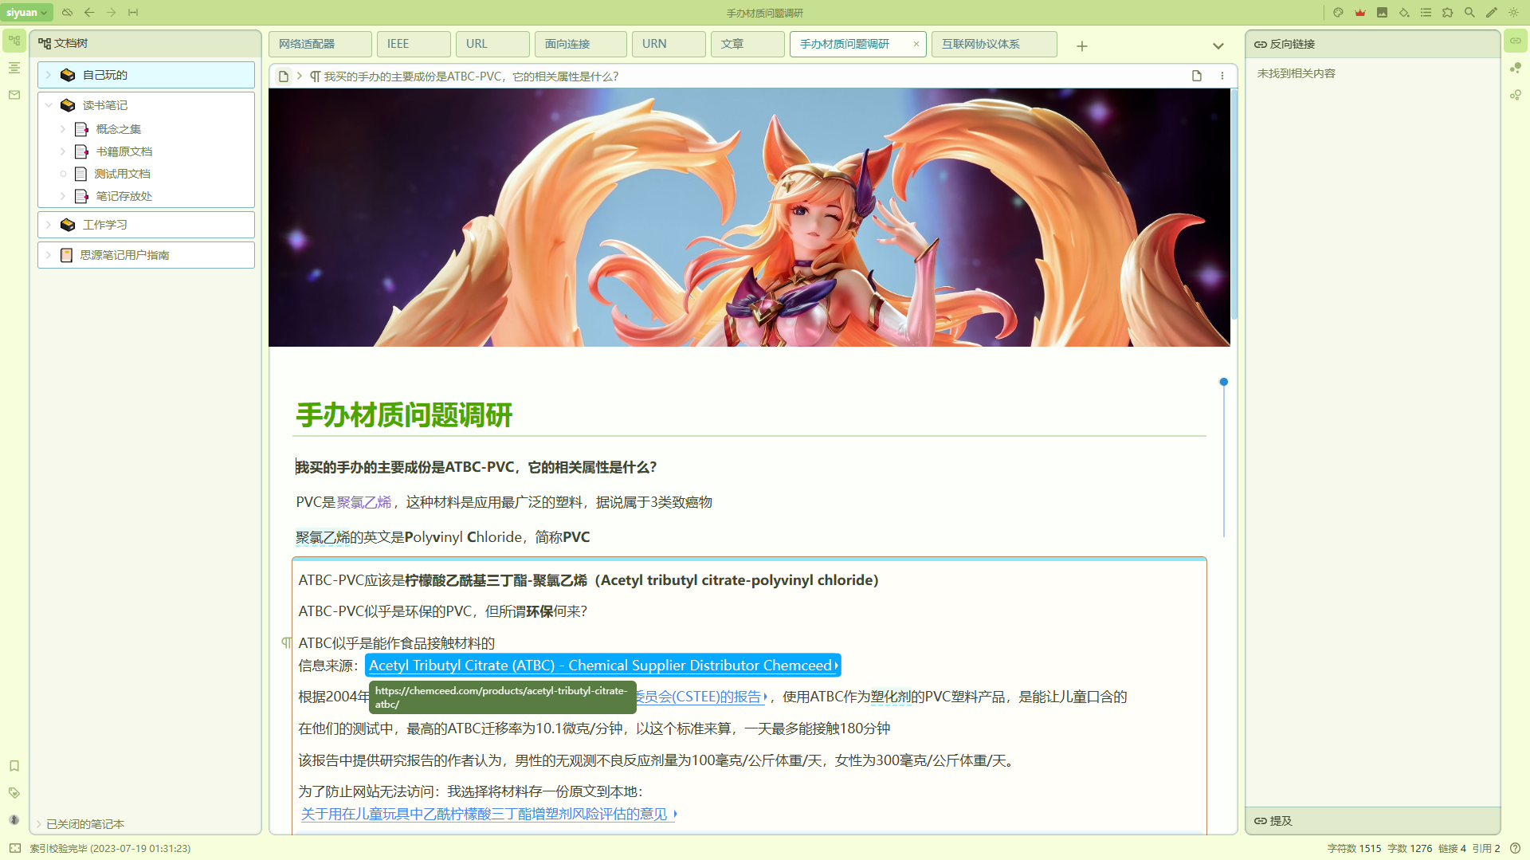The image size is (1530, 860).
Task: Open the tab list dropdown chevron
Action: coord(1218,46)
